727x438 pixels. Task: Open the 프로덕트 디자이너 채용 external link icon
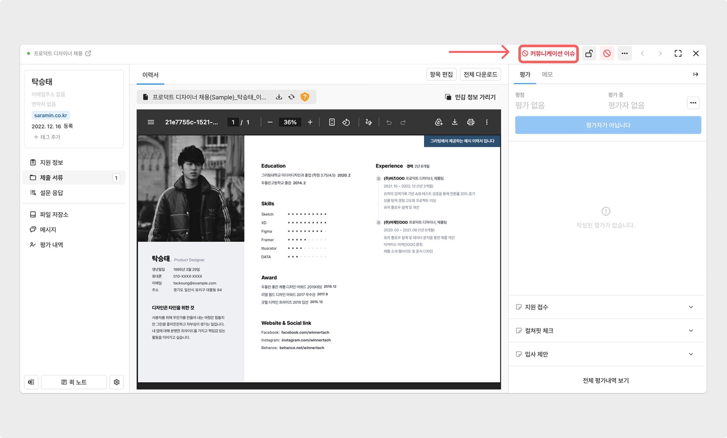point(88,53)
